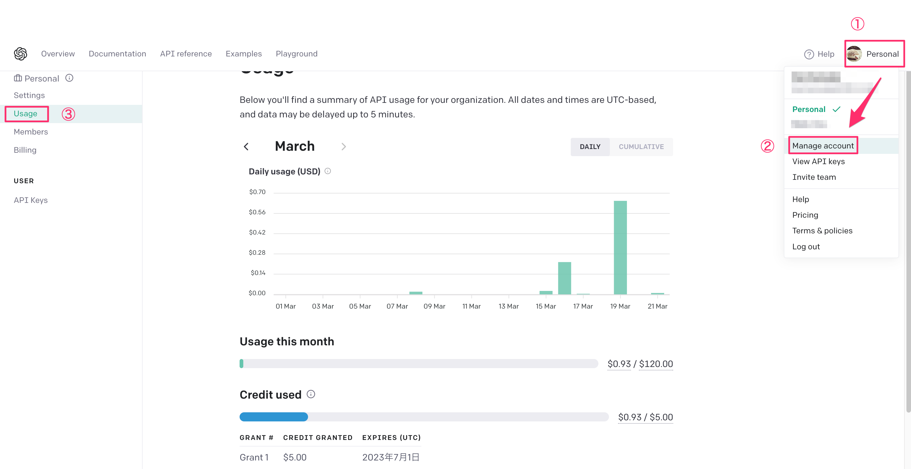Viewport: 911px width, 469px height.
Task: Select View API keys menu entry
Action: tap(818, 161)
